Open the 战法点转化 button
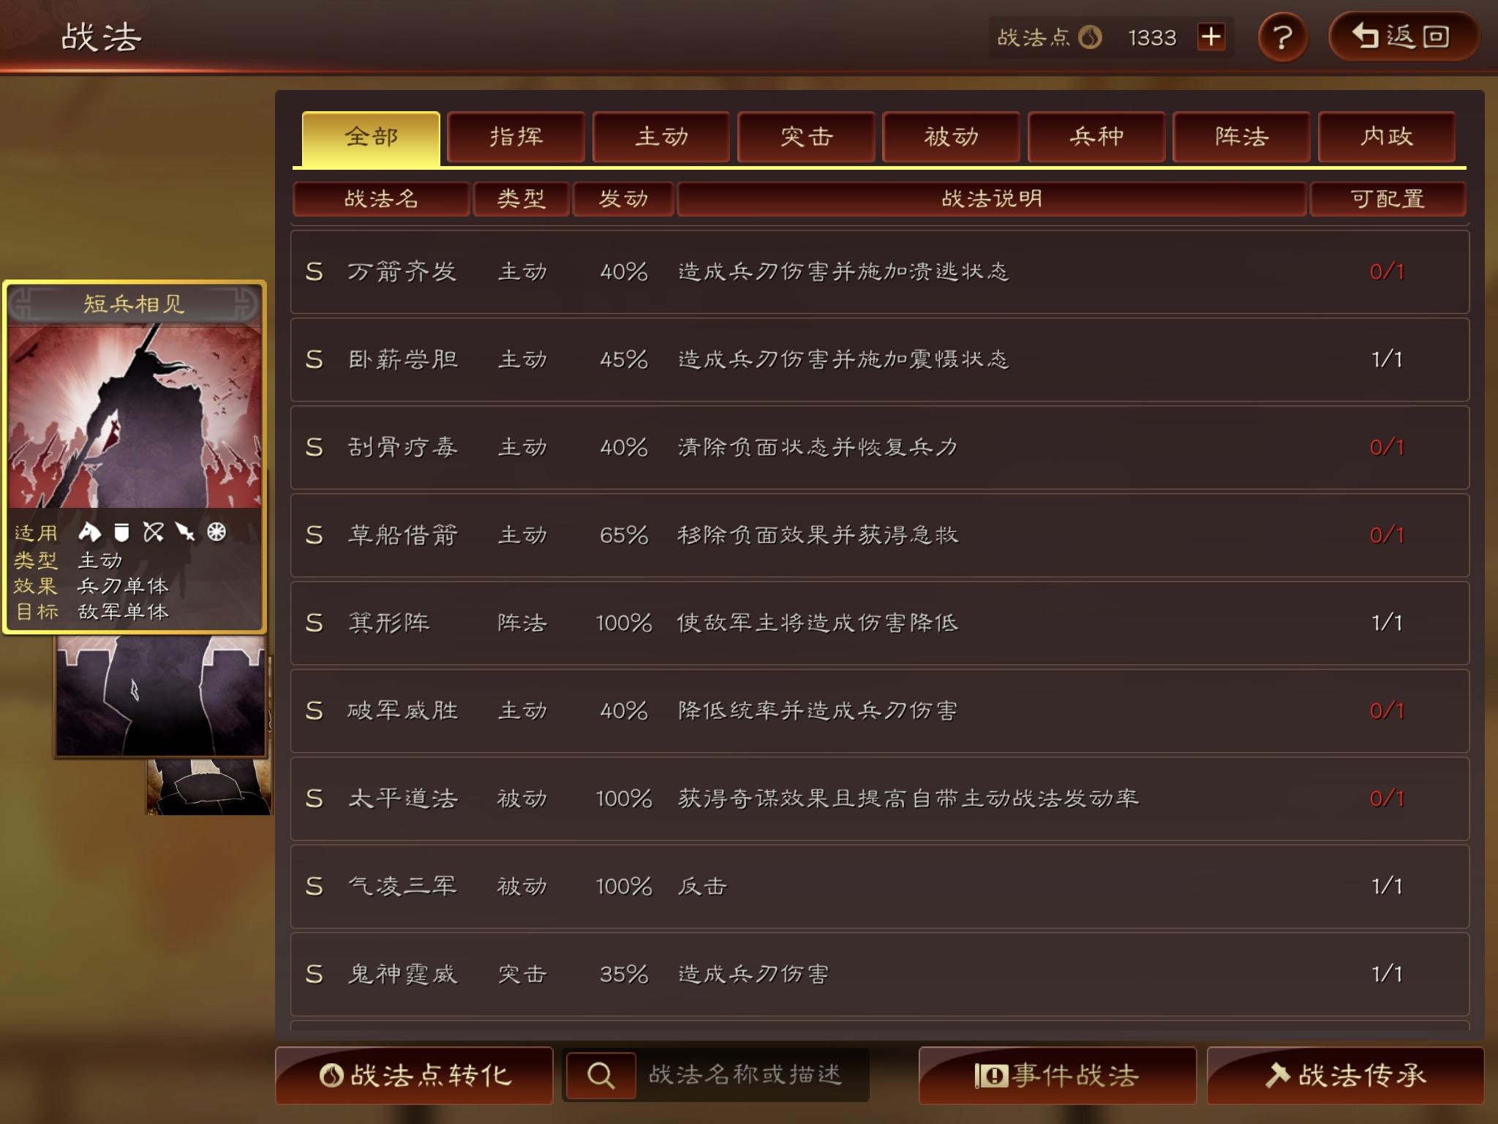1498x1124 pixels. coord(414,1075)
